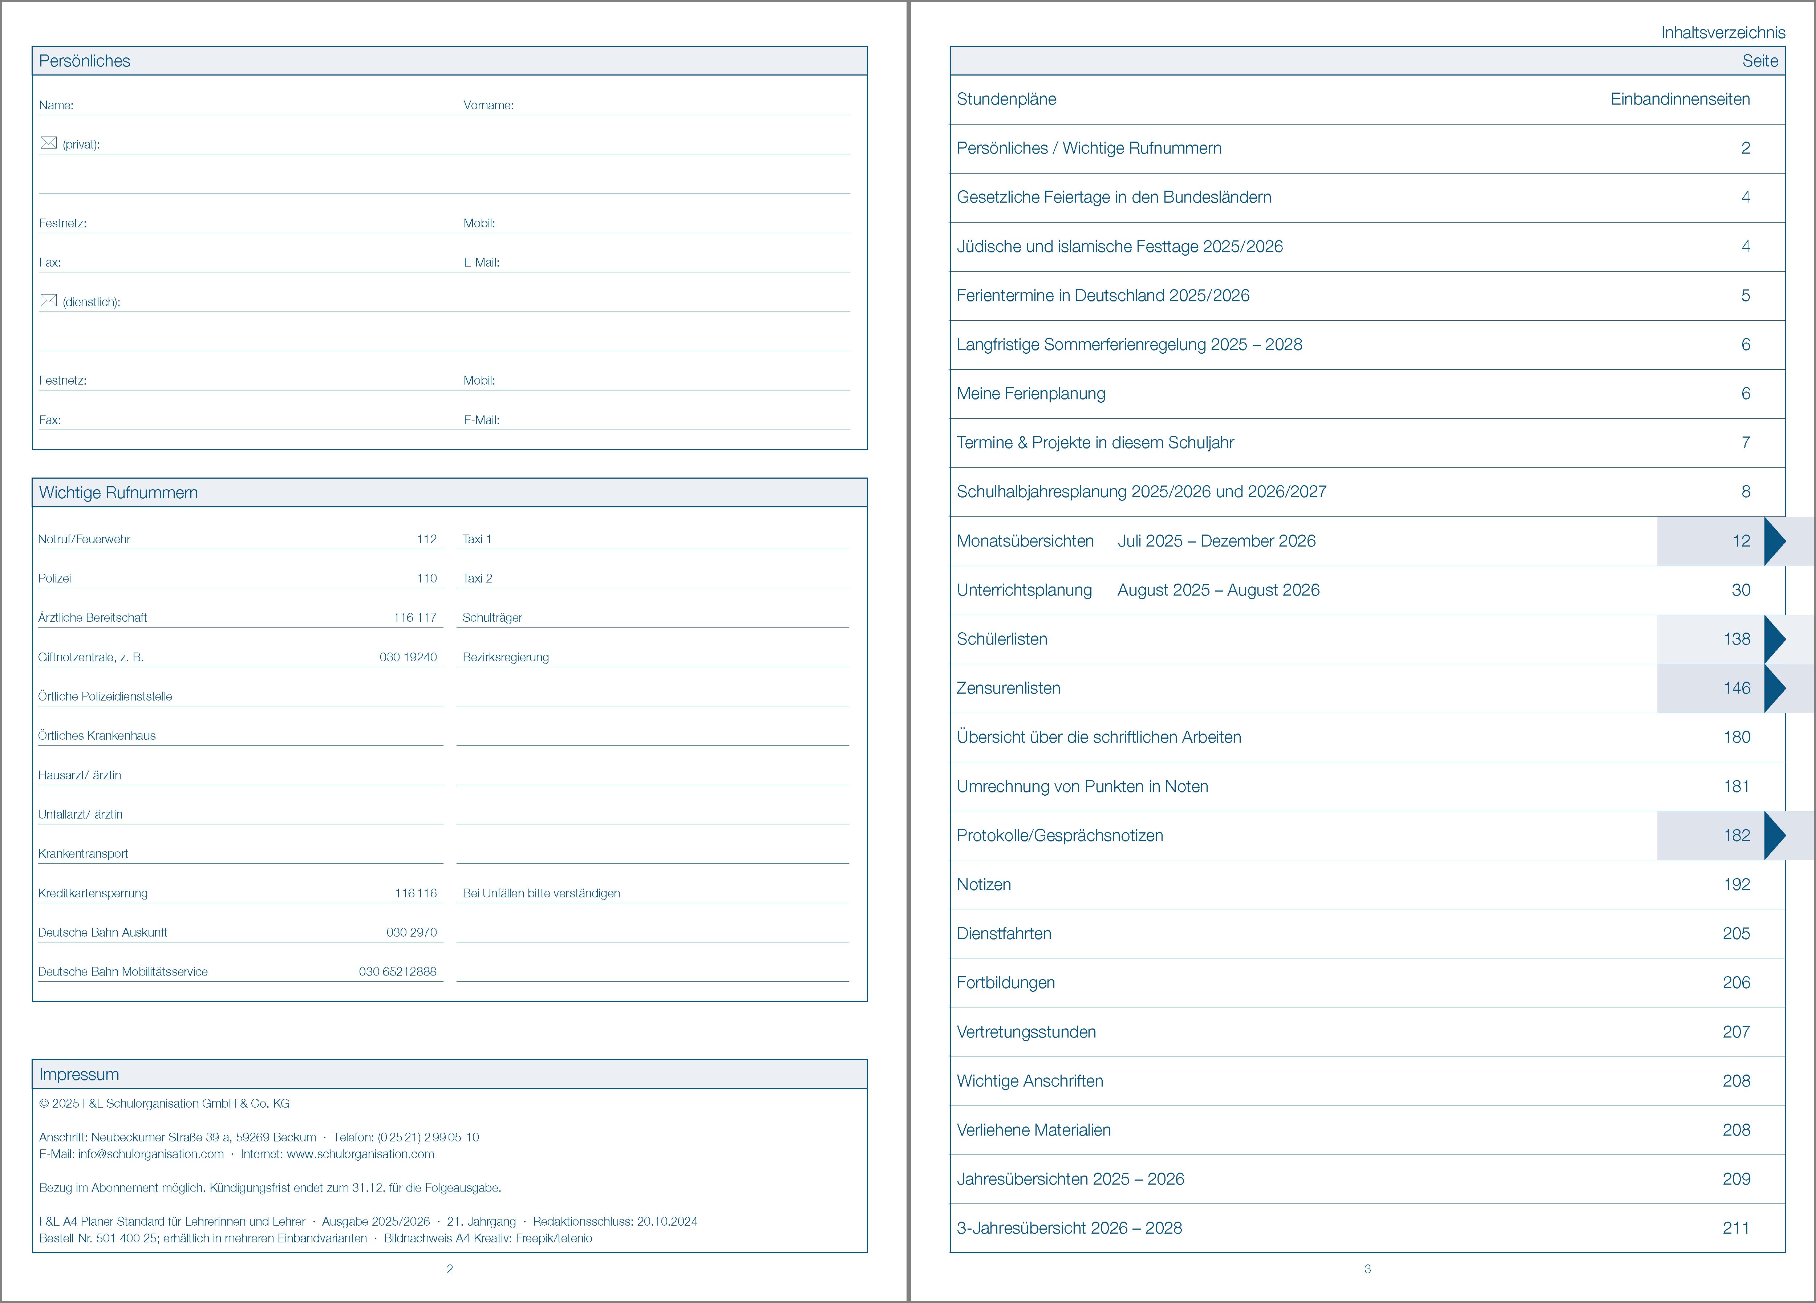Click the Impressum section header
Image resolution: width=1816 pixels, height=1303 pixels.
(78, 1075)
